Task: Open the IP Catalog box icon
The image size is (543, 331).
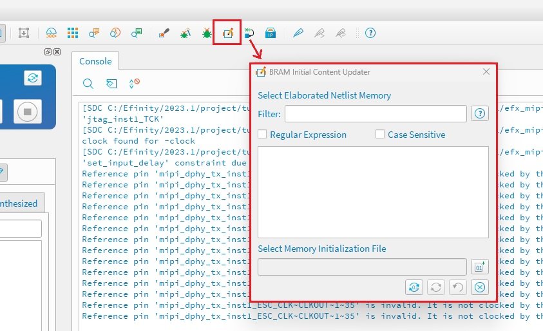Action: (271, 33)
